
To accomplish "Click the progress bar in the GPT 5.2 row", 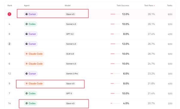I will (115, 34).
